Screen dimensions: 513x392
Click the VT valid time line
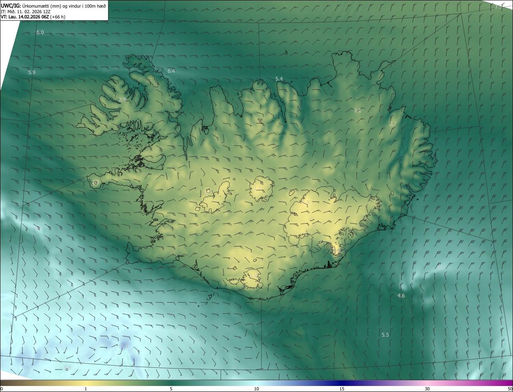click(x=33, y=17)
